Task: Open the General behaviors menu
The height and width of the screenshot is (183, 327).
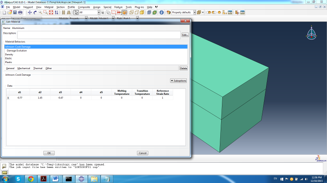Action: point(10,68)
